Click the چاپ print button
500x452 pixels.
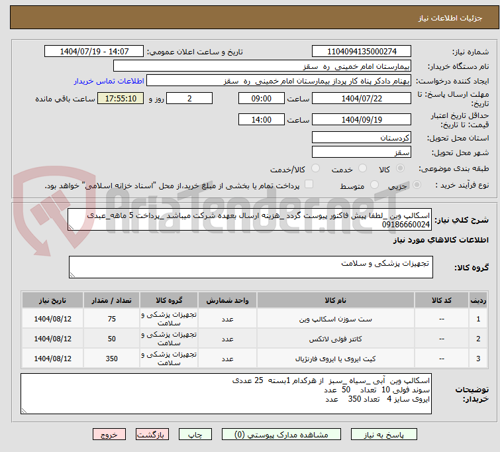(x=195, y=435)
